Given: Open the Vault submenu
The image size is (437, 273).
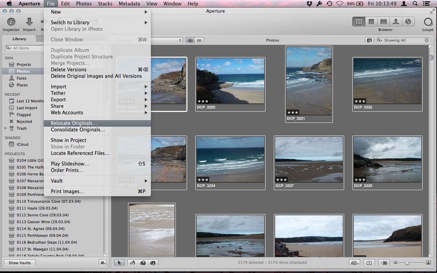Looking at the screenshot, I should coord(97,181).
